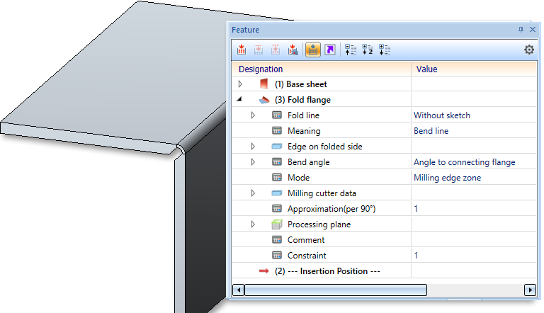Screen dimensions: 544x313
Task: Click the red Base sheet icon
Action: pyautogui.click(x=263, y=84)
